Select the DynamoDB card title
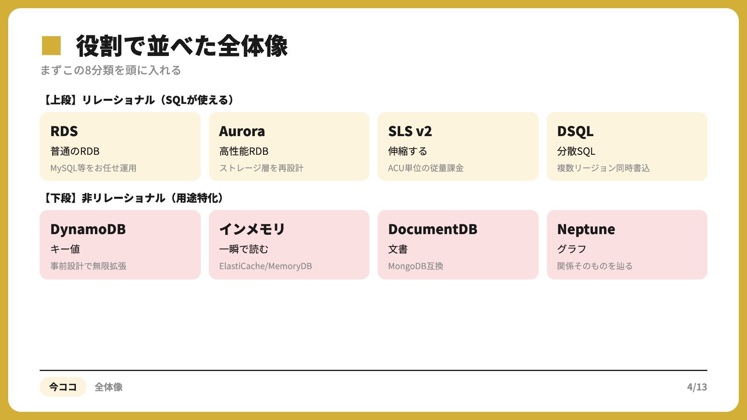 88,229
